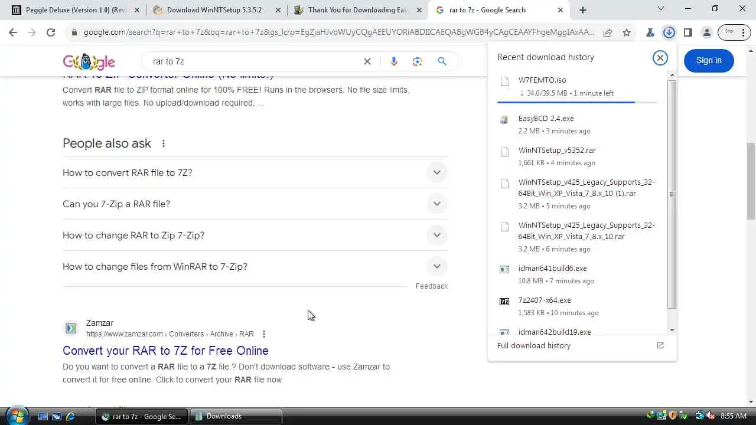Click the Google doodle logo
This screenshot has height=425, width=756.
coord(89,61)
